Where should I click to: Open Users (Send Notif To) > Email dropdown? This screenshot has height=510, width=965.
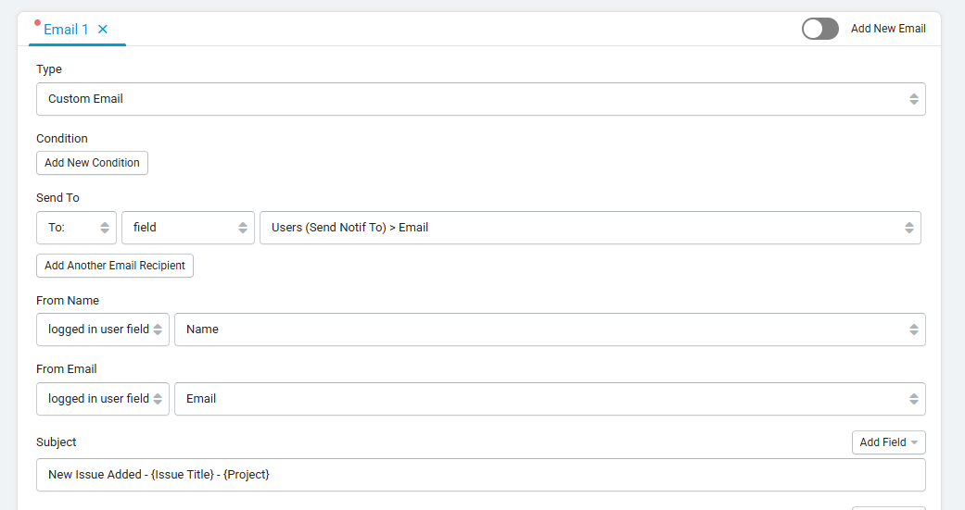click(590, 228)
